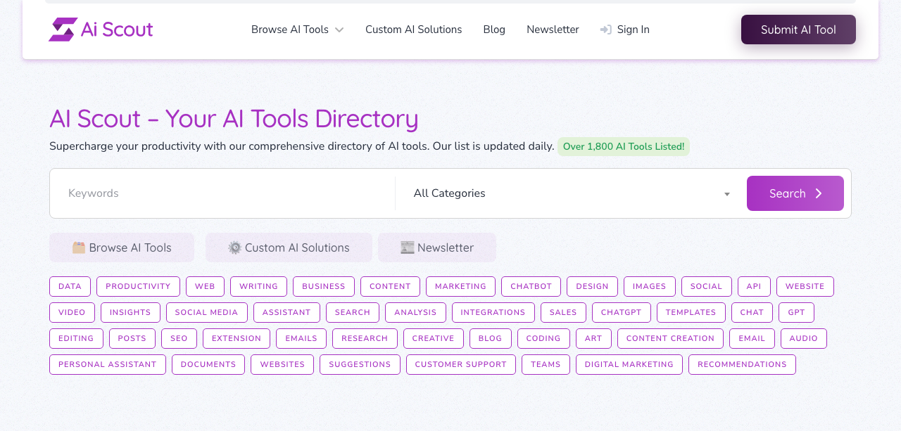View the BLOG tag chip

point(490,338)
